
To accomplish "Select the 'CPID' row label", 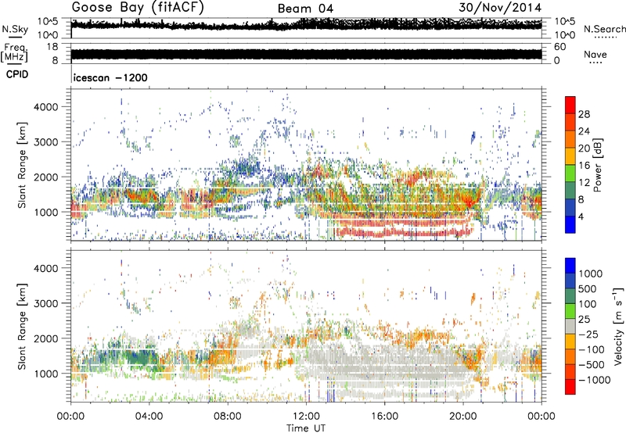I will click(17, 74).
